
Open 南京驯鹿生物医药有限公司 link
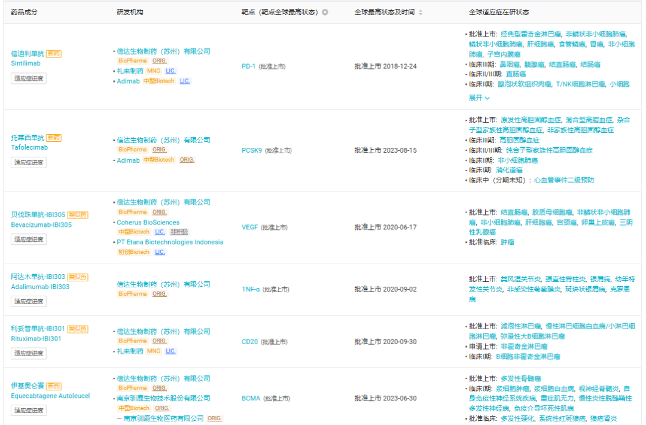[163, 418]
